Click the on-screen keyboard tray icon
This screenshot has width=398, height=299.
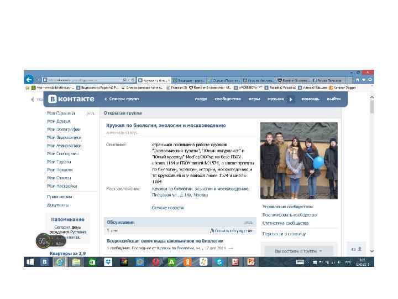(x=300, y=262)
